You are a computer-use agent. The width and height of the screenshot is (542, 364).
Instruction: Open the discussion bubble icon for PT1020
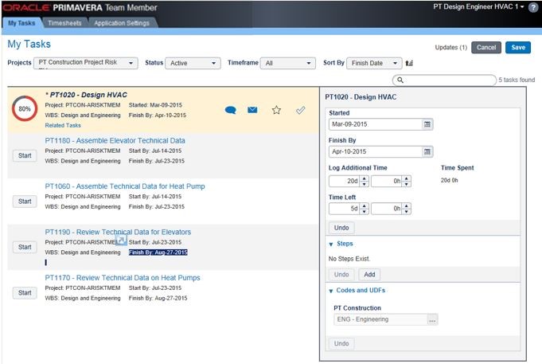click(230, 110)
